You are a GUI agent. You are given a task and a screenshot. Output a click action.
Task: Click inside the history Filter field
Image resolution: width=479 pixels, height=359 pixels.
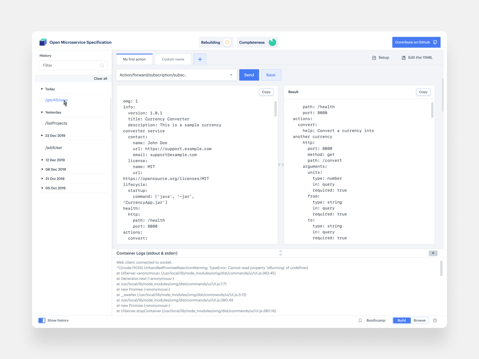coord(69,65)
